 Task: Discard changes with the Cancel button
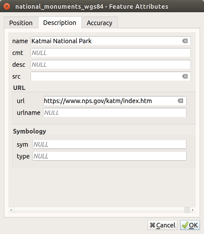click(x=163, y=225)
